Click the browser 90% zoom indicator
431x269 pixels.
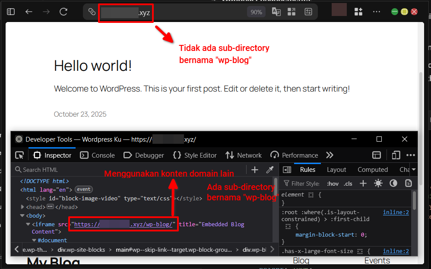(256, 12)
